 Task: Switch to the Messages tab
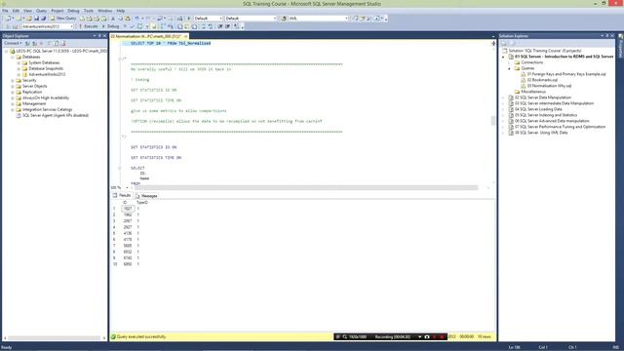146,196
